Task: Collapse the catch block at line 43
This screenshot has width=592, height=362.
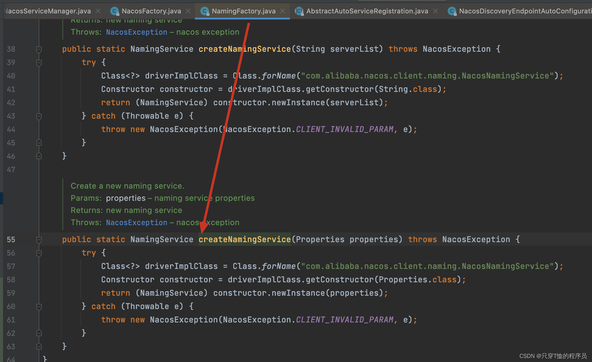Action: tap(39, 116)
